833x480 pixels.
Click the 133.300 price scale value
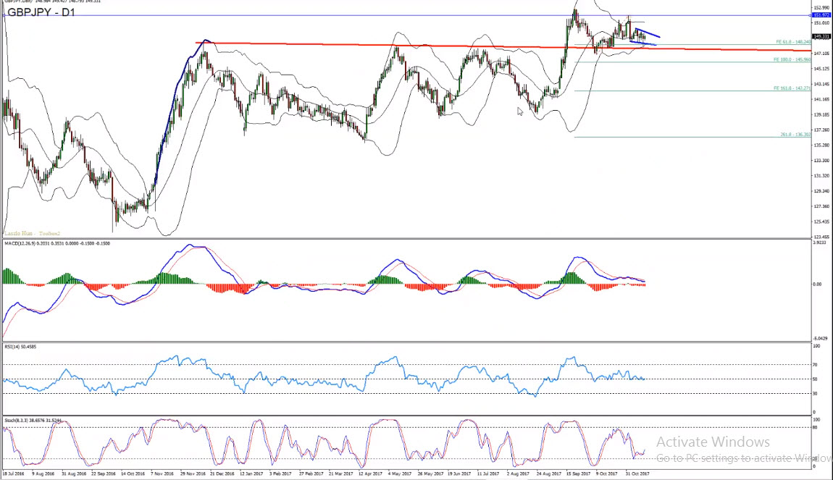click(x=821, y=160)
